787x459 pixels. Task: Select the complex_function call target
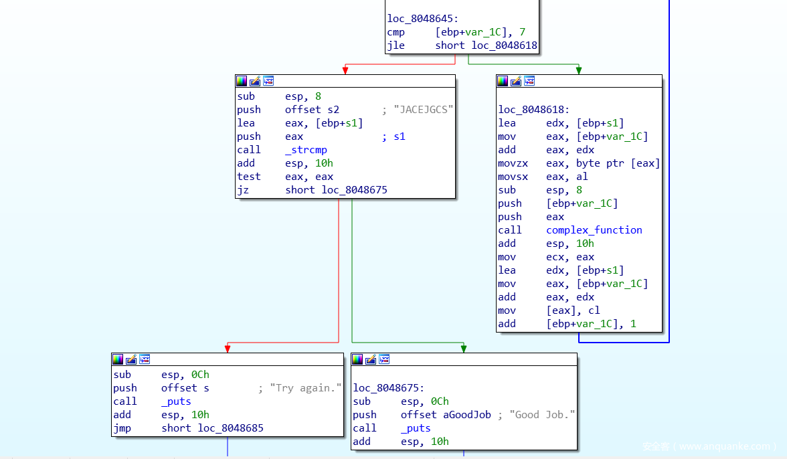(594, 230)
